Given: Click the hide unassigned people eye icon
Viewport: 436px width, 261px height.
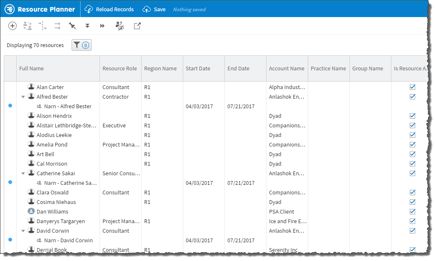Looking at the screenshot, I should [x=120, y=26].
